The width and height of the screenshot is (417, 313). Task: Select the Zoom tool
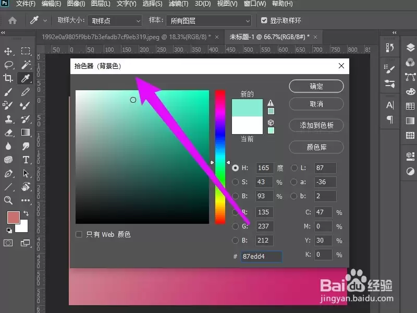8,200
